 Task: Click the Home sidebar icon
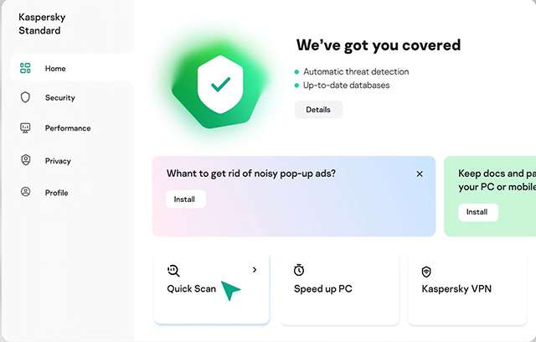25,68
